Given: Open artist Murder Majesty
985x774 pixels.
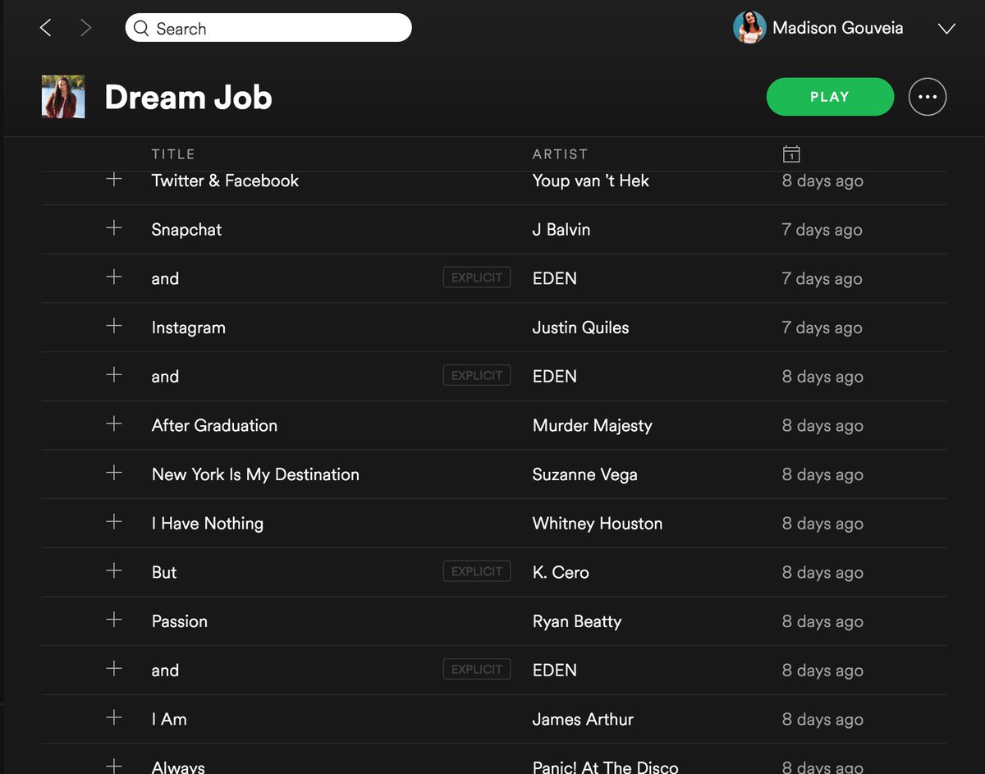Looking at the screenshot, I should point(592,425).
